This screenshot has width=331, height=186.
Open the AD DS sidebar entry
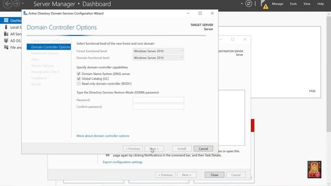click(12, 41)
